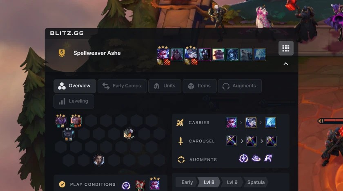Click the first augment icon in Augments row
343x191 pixels.
click(243, 158)
